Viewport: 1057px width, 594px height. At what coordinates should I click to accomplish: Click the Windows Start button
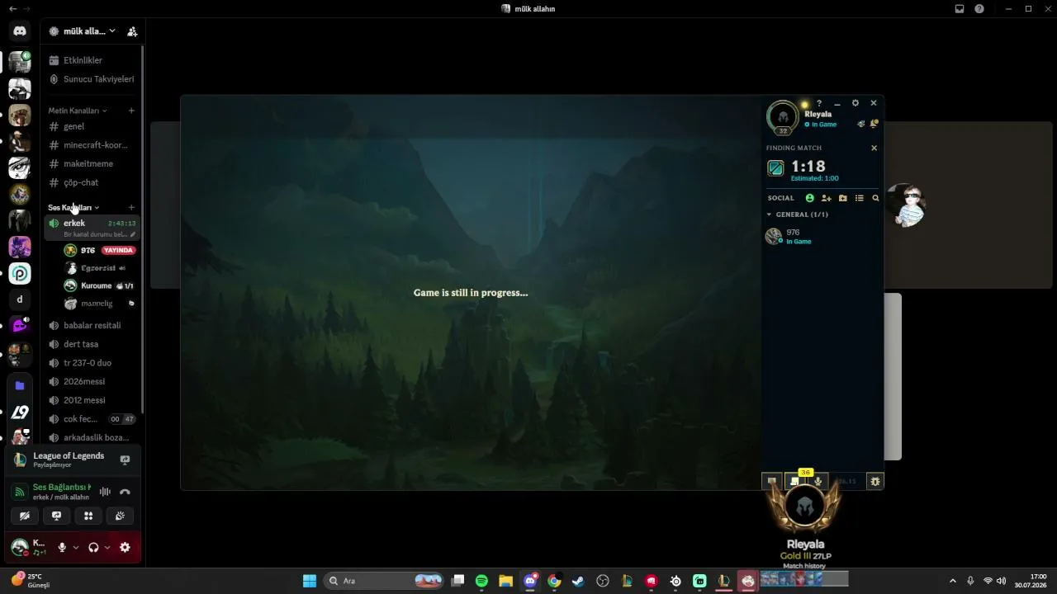coord(310,581)
